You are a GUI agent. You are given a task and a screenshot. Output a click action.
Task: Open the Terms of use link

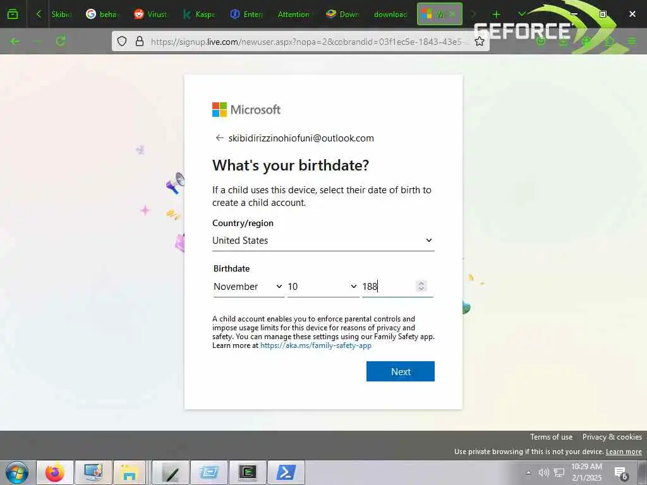pos(551,437)
